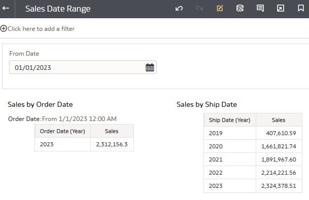Edit the From Date field 01/01/2023
The image size is (309, 200).
[83, 67]
